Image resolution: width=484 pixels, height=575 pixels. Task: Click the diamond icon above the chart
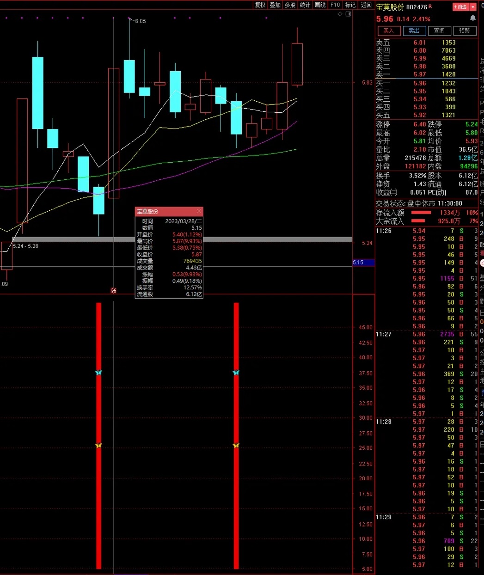tap(340, 14)
